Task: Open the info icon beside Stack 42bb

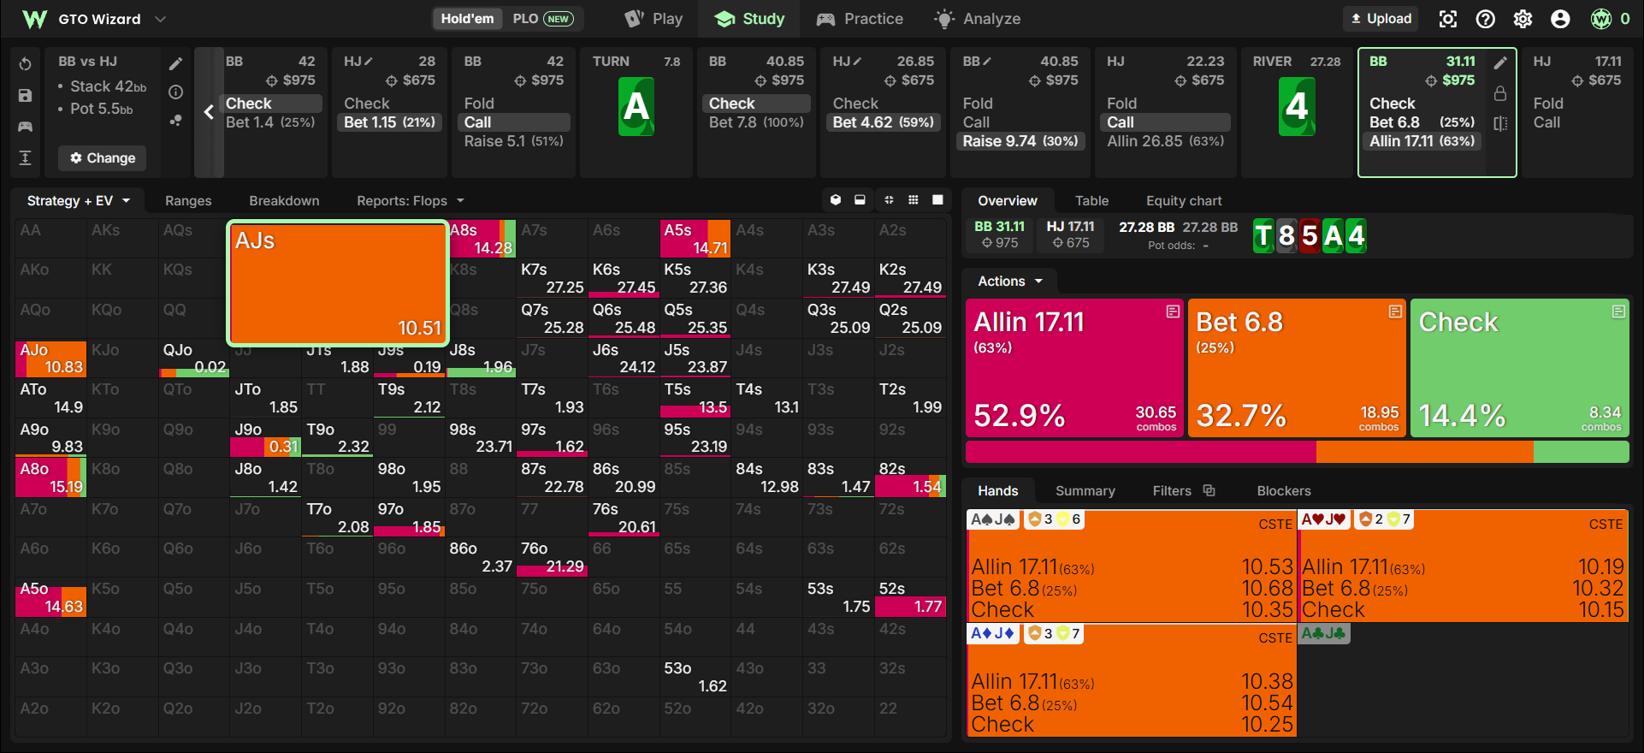Action: pos(175,92)
